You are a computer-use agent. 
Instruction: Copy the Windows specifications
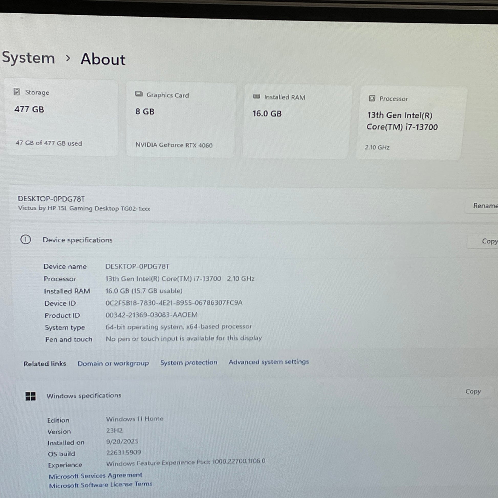(x=473, y=391)
